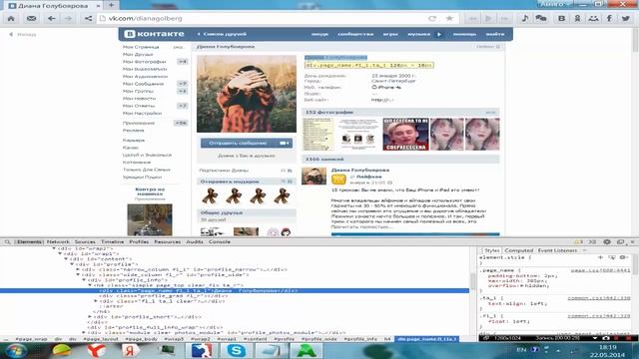This screenshot has width=639, height=359.
Task: Open the red meme photo thumbnail
Action: (405, 135)
